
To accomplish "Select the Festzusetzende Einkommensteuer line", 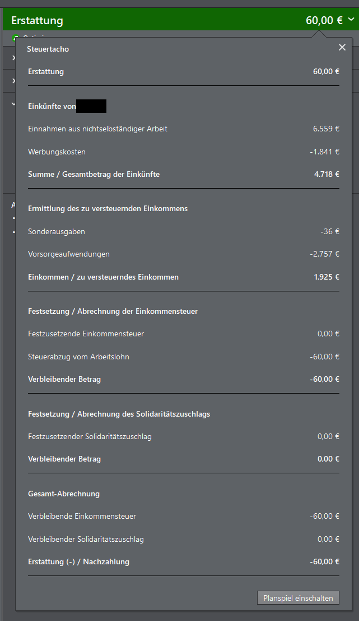I will [86, 334].
